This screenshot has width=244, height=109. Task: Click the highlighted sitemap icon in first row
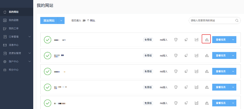(207, 40)
